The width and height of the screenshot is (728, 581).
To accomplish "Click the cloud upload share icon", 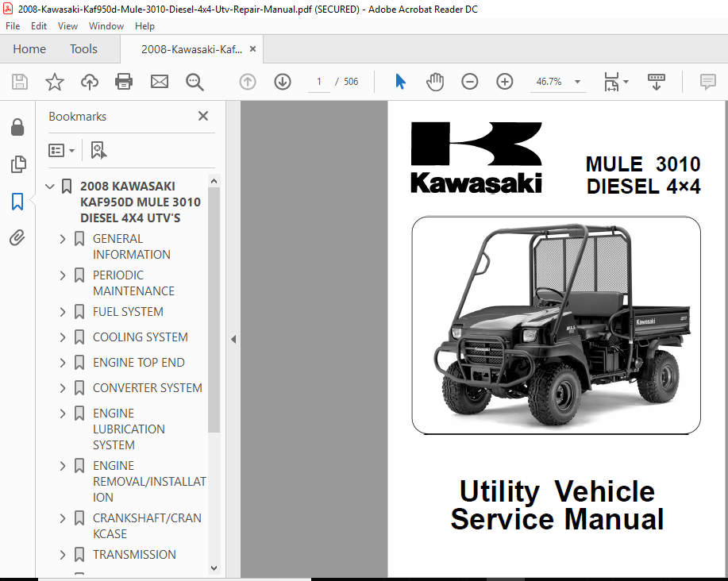I will (x=90, y=82).
